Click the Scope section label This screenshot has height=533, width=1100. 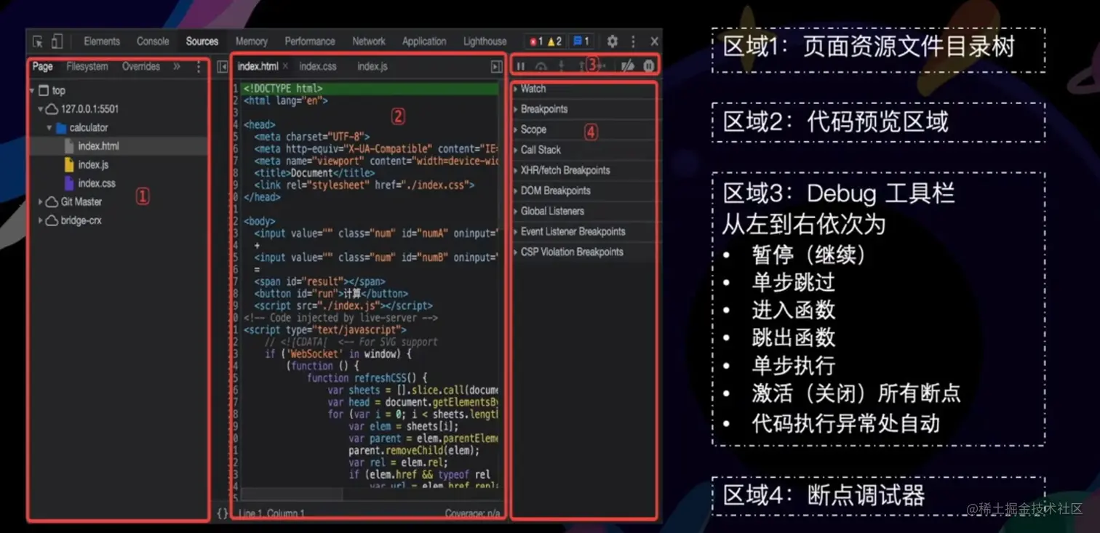(533, 129)
